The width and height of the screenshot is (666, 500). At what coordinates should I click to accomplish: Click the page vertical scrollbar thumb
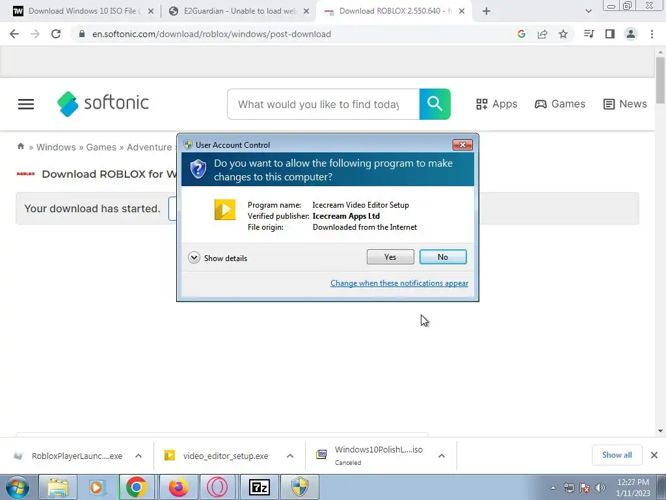[x=660, y=80]
